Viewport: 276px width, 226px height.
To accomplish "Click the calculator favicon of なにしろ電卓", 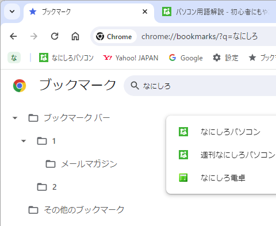I will pos(183,178).
